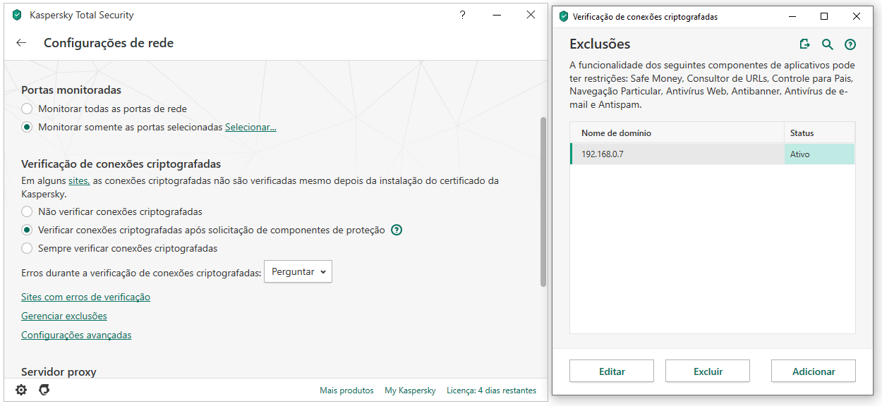The width and height of the screenshot is (882, 406).
Task: Minimize the Kaspersky Total Security window
Action: coord(497,15)
